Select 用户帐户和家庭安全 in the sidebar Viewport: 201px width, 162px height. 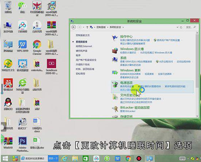pos(86,60)
